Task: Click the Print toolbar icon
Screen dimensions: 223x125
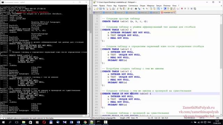Action: point(113,9)
